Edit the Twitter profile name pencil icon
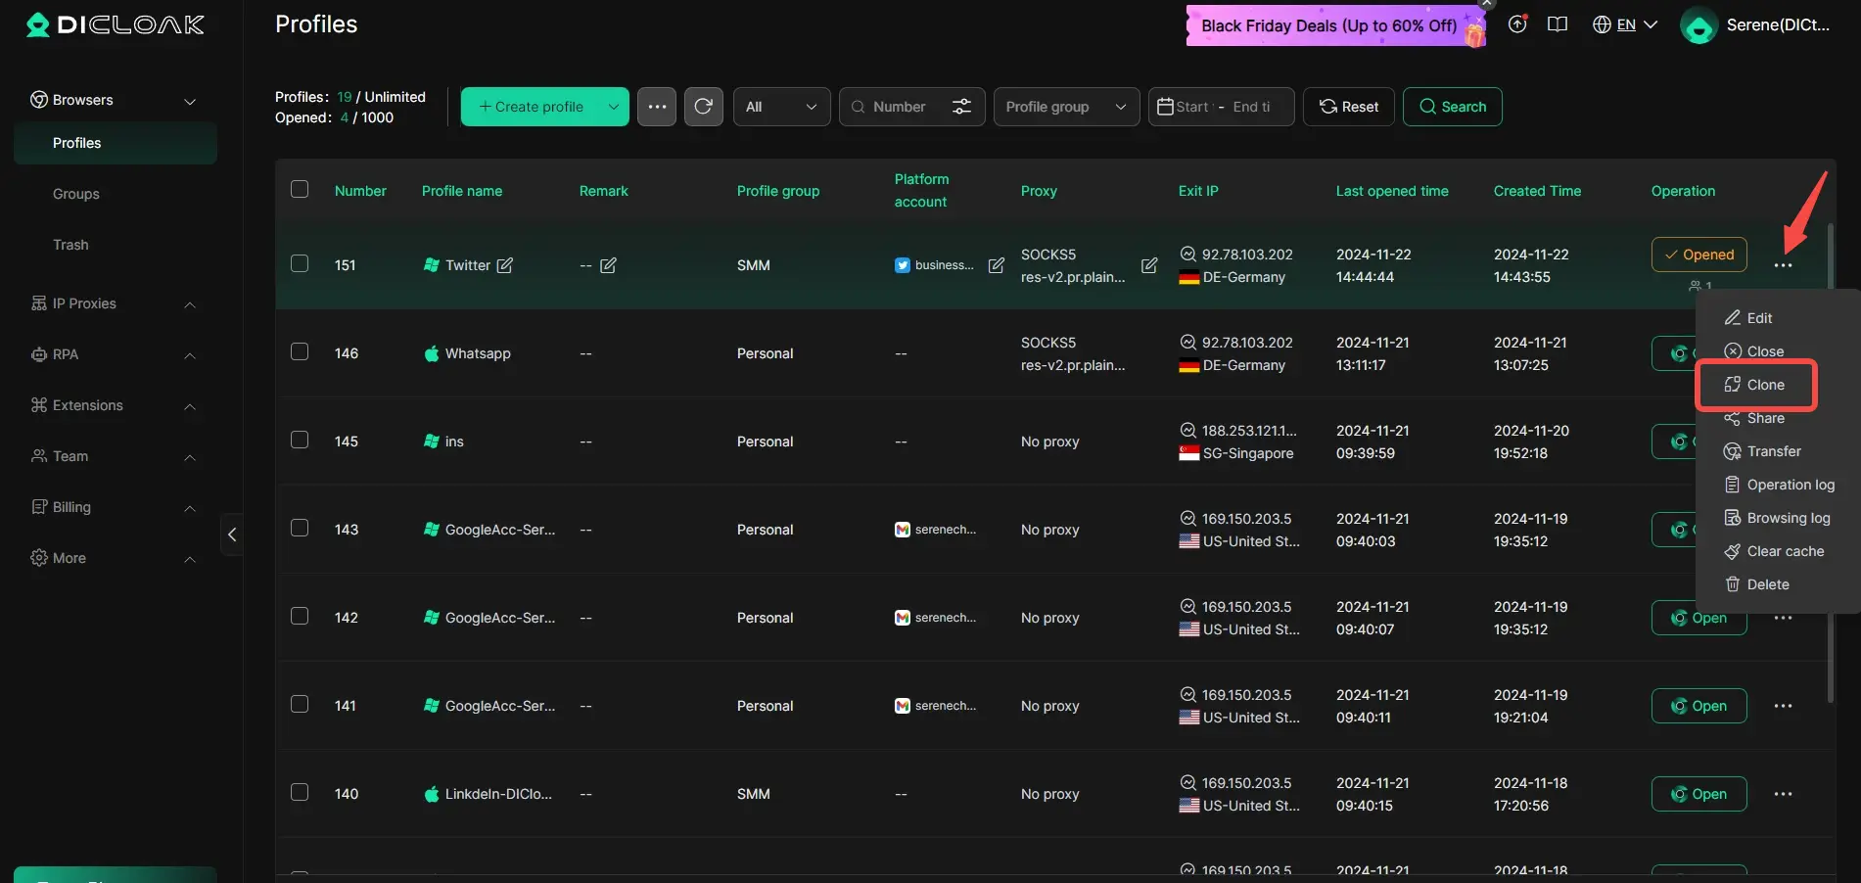 pyautogui.click(x=505, y=265)
